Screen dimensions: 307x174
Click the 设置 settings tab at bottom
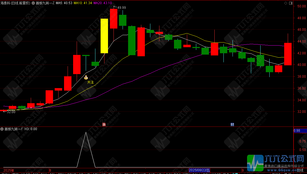pos(234,173)
